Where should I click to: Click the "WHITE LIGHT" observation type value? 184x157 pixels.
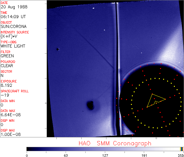tap(13, 46)
